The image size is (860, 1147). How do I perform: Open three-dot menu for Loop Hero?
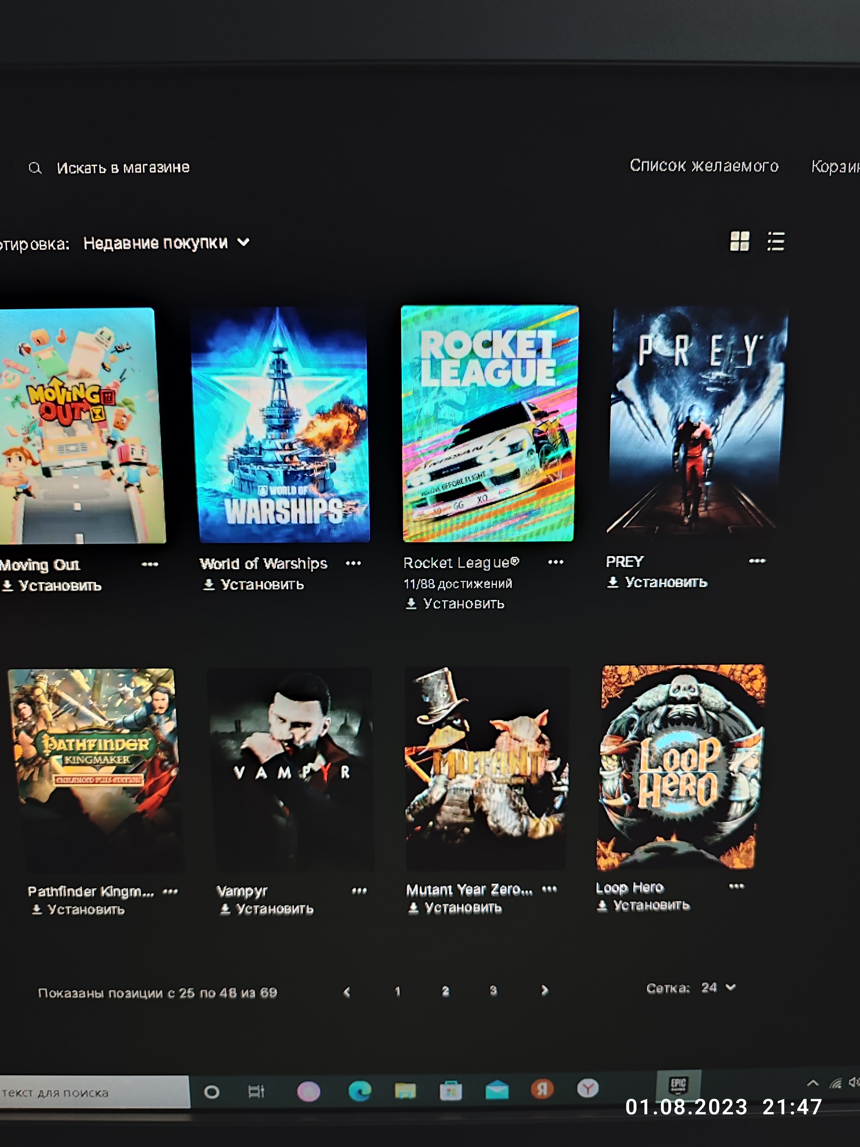pos(737,886)
